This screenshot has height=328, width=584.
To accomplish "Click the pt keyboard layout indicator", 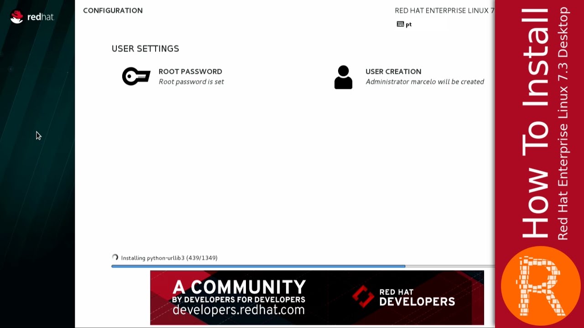I will [404, 24].
